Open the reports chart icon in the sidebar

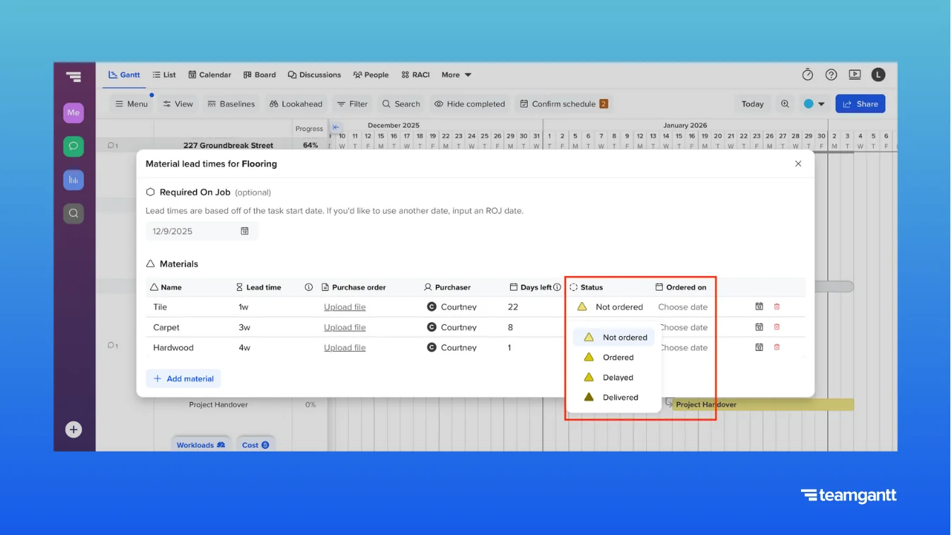(x=73, y=180)
